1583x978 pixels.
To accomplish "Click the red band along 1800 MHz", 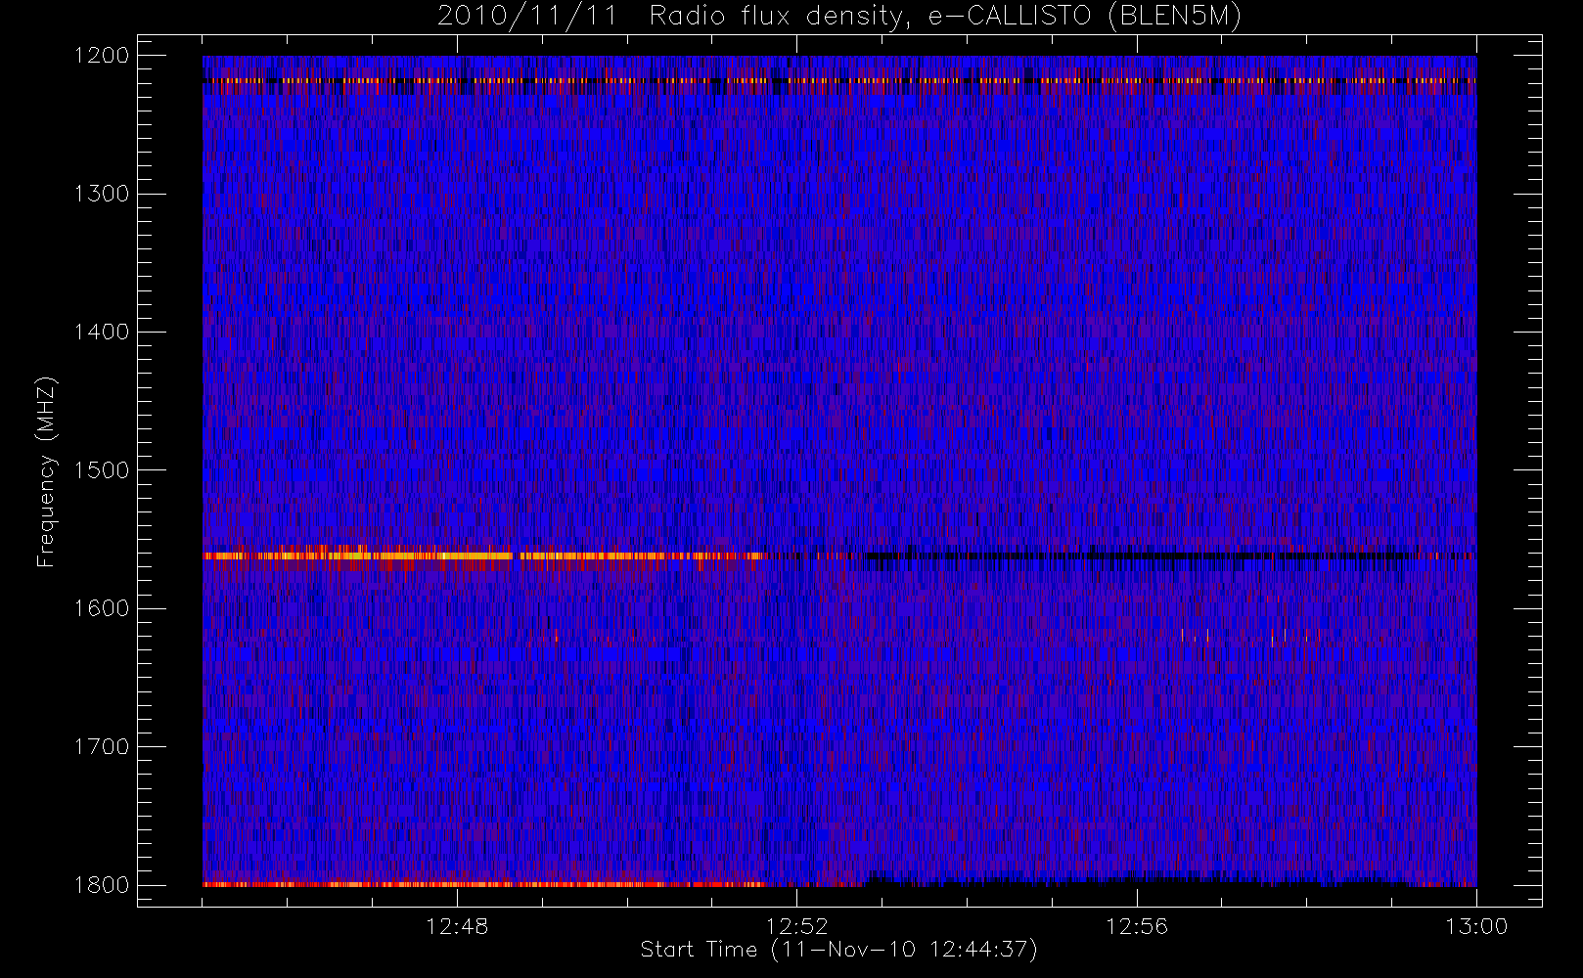I will (x=484, y=884).
